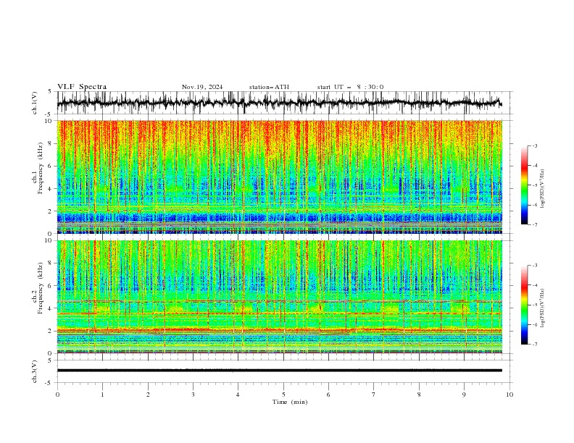Click the "5" tick on the time axis
The height and width of the screenshot is (443, 574).
pyautogui.click(x=283, y=395)
